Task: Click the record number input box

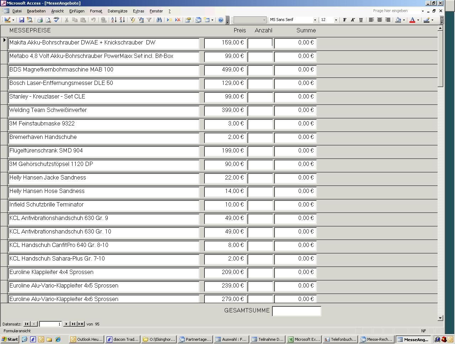Action: coord(50,324)
